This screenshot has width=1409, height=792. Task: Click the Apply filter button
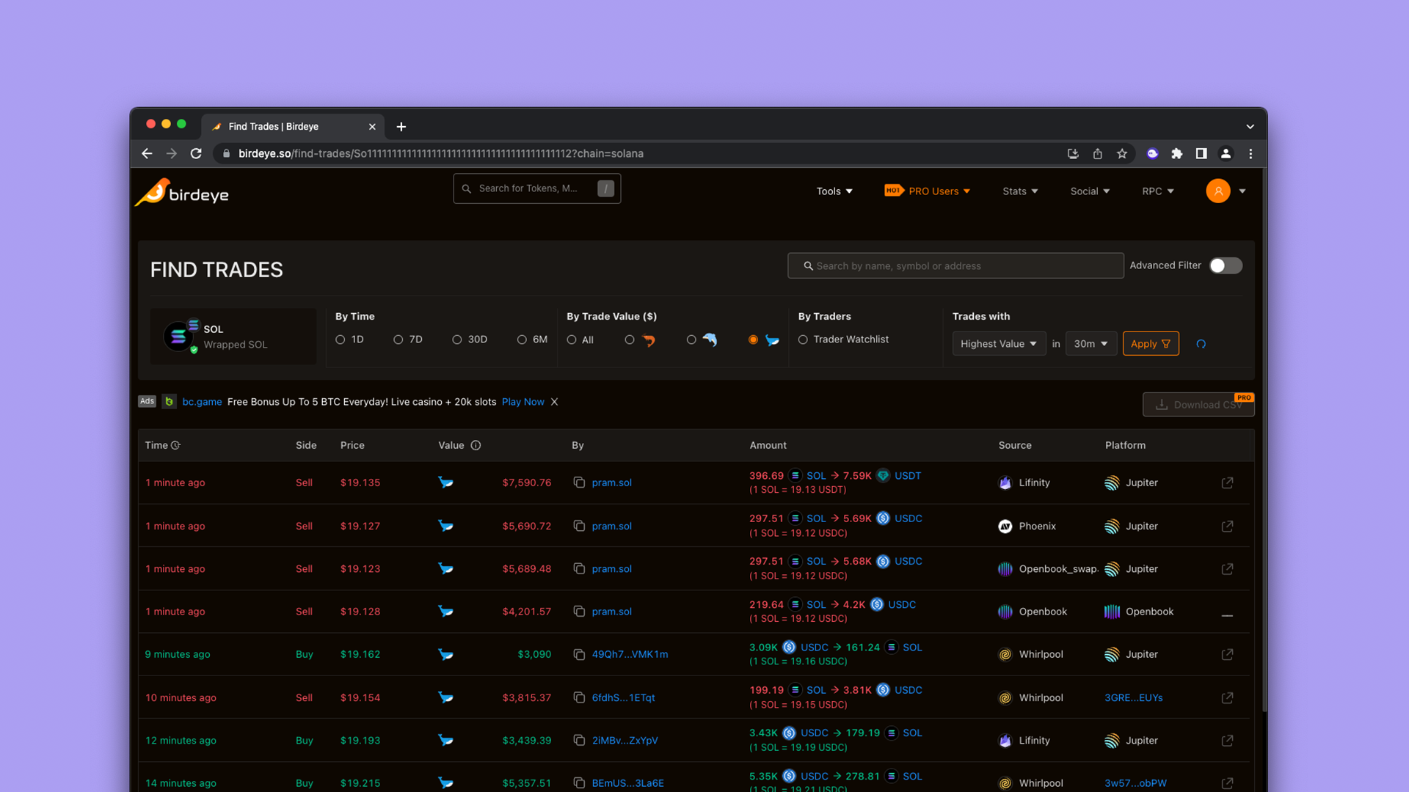[1150, 344]
